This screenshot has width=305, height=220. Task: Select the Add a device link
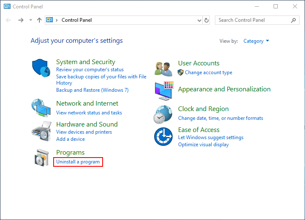click(70, 139)
